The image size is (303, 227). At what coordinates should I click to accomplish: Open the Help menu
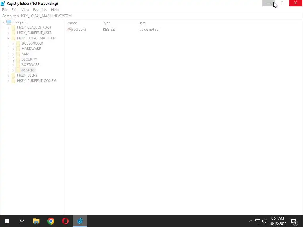pos(55,10)
